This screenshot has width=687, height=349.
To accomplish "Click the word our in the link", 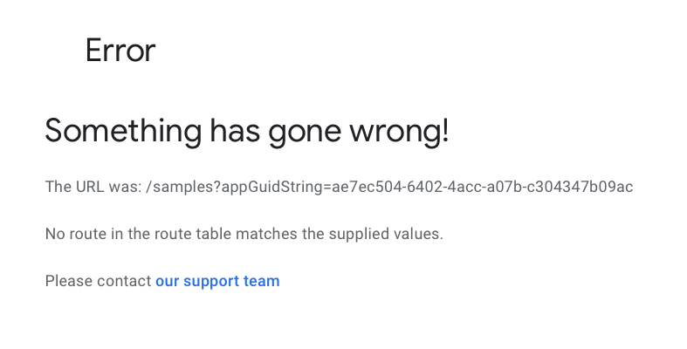I will 168,282.
